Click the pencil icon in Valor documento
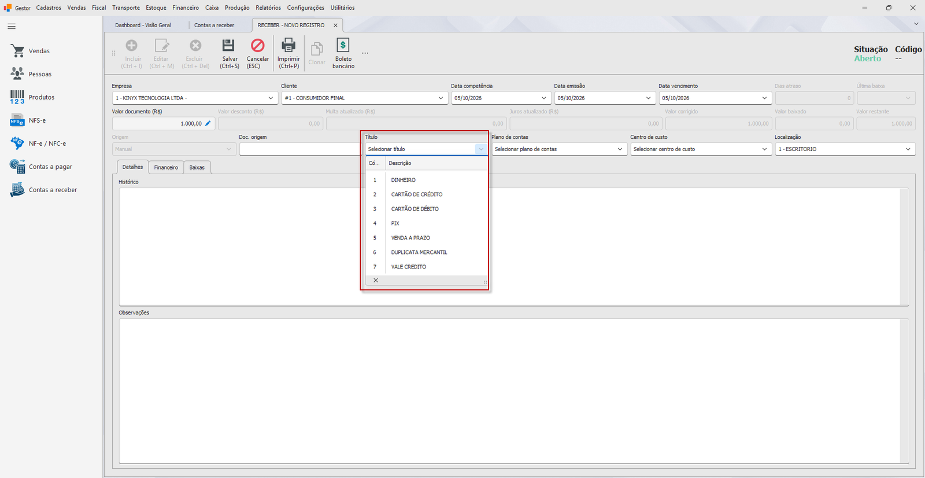Viewport: 925px width, 478px height. (x=208, y=123)
